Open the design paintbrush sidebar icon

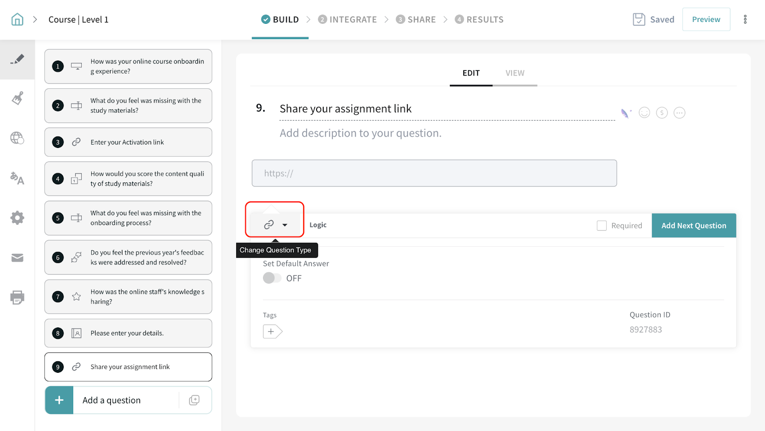pyautogui.click(x=17, y=98)
